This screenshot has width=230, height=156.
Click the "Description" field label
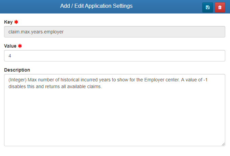coord(17,70)
